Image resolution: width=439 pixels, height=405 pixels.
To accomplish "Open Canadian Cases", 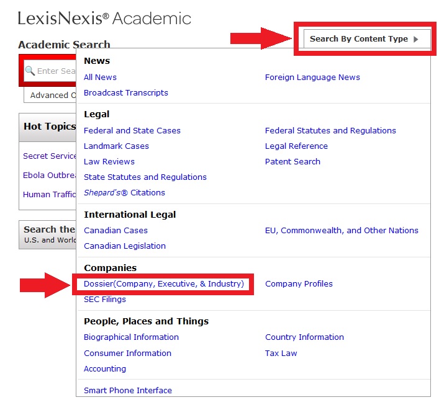I will (115, 231).
